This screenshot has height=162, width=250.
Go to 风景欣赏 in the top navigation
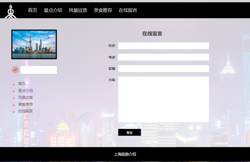click(x=78, y=10)
